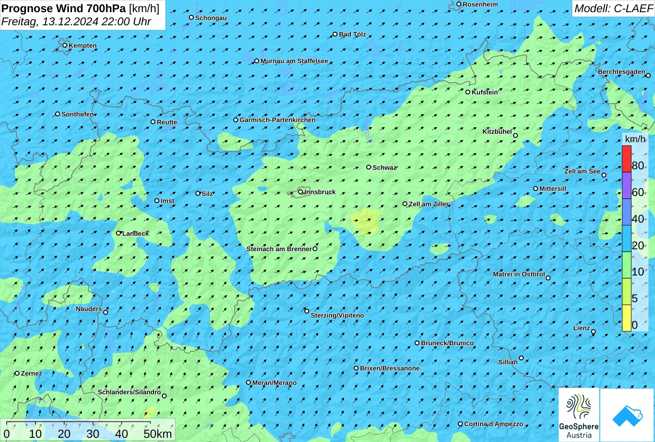This screenshot has width=655, height=442.
Task: Click the Schongau city marker
Action: coord(191,17)
